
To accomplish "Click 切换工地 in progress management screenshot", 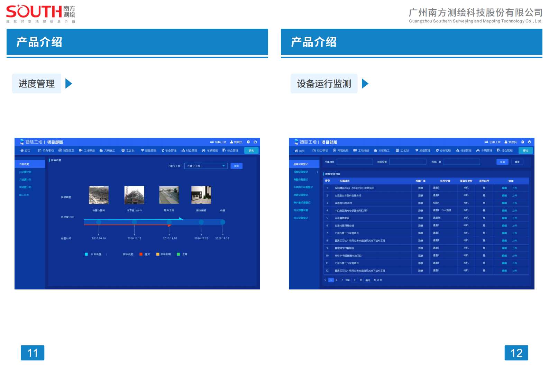I will pos(218,142).
